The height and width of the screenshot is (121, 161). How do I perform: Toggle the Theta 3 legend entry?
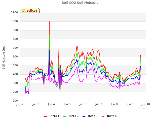tap(90, 116)
